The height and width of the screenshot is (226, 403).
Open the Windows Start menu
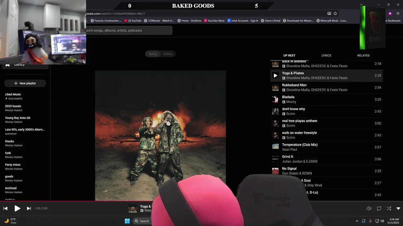click(127, 221)
